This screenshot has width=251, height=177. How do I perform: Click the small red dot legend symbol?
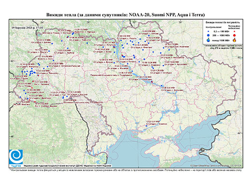235,31
